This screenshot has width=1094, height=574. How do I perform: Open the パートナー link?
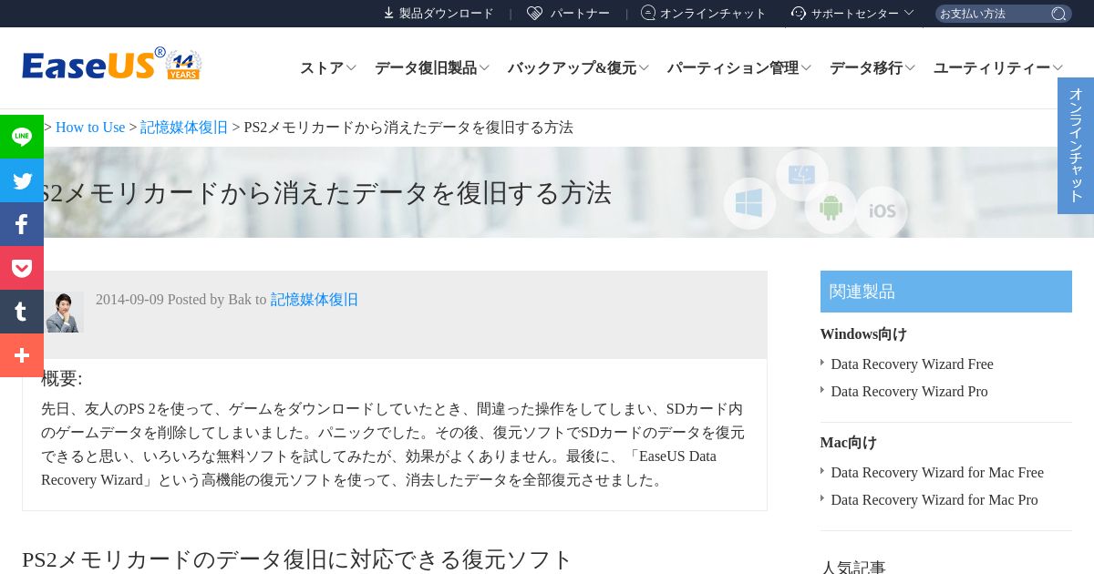[x=580, y=14]
